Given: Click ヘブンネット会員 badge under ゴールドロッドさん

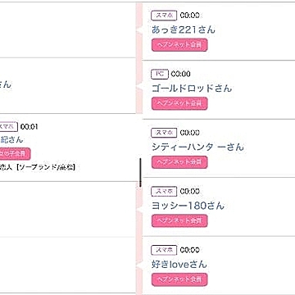Looking at the screenshot, I should tap(179, 103).
